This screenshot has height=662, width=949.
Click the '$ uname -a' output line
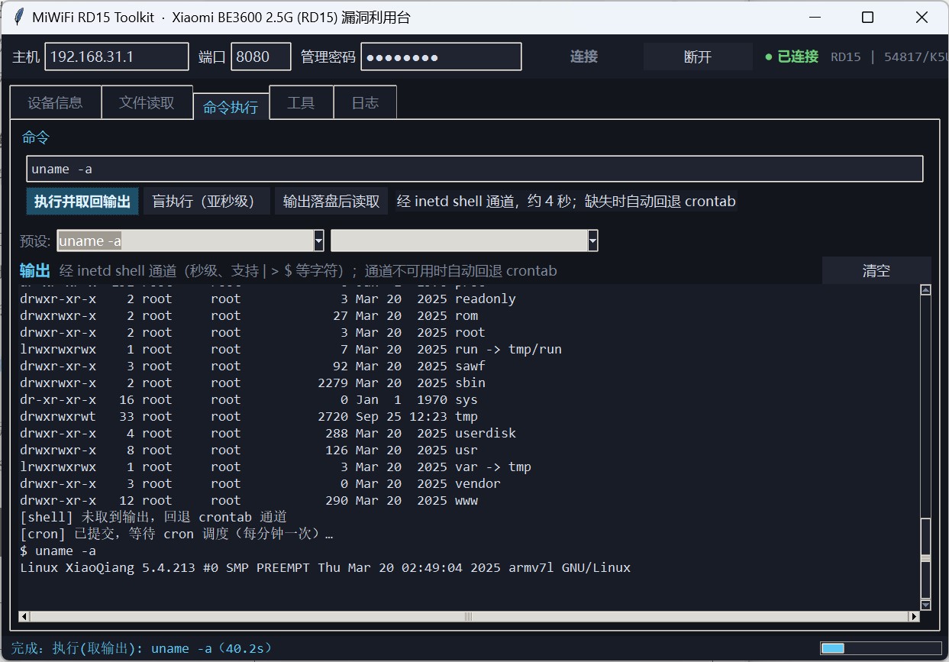[x=58, y=551]
